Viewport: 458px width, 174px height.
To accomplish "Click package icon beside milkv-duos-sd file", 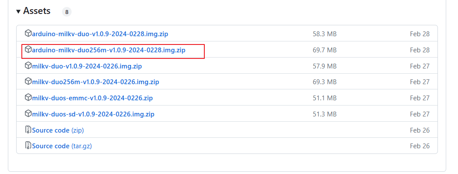I will click(x=28, y=113).
